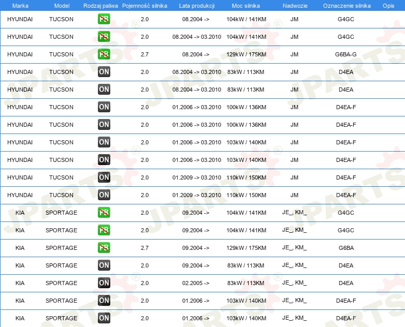This screenshot has width=405, height=327.
Task: Select SPORTAGE in the 02.2005 row
Action: click(x=61, y=283)
